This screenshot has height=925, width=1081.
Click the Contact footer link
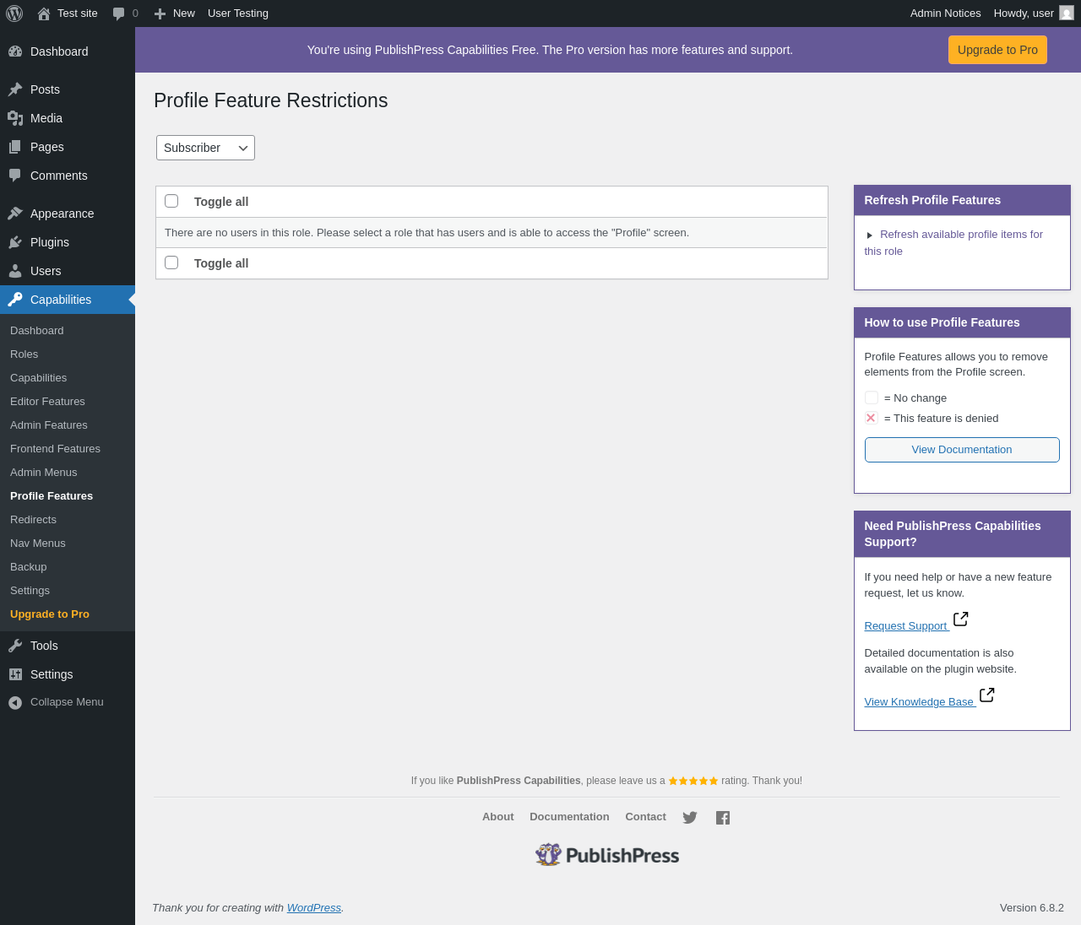coord(645,817)
